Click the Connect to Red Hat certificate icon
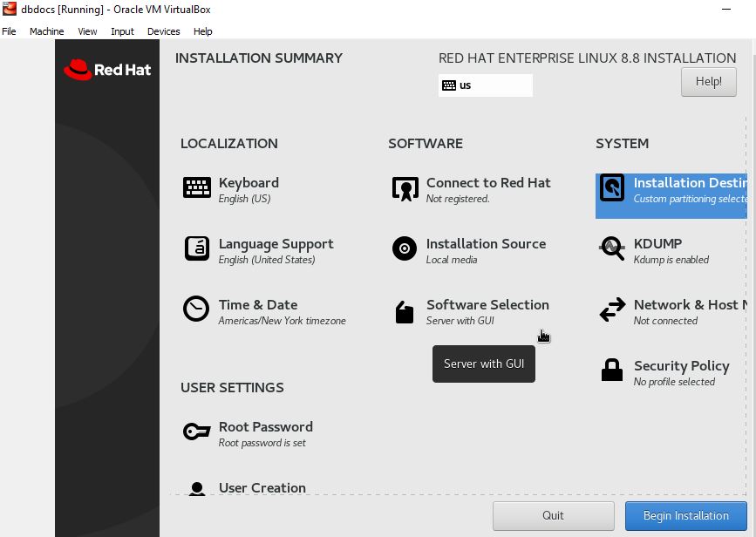 pyautogui.click(x=405, y=188)
